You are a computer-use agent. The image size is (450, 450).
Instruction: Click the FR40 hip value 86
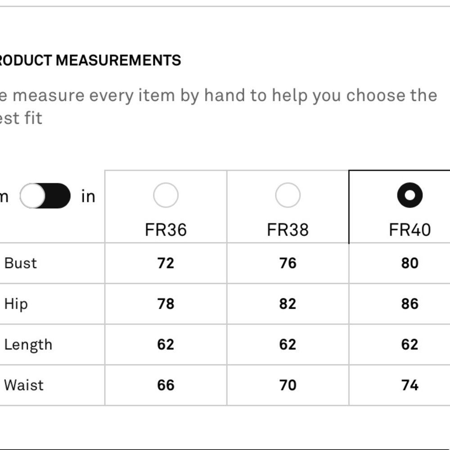coord(409,304)
